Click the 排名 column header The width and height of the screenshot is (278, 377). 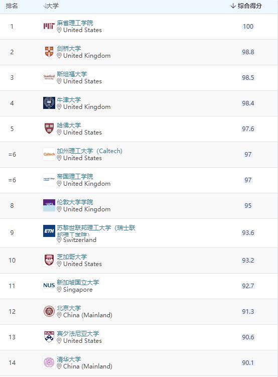tap(12, 6)
